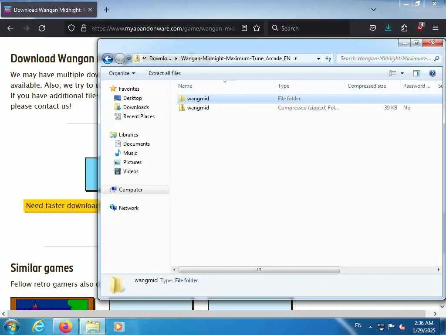Image resolution: width=446 pixels, height=335 pixels.
Task: Open the uBlock extension icon with badge
Action: pos(420,27)
